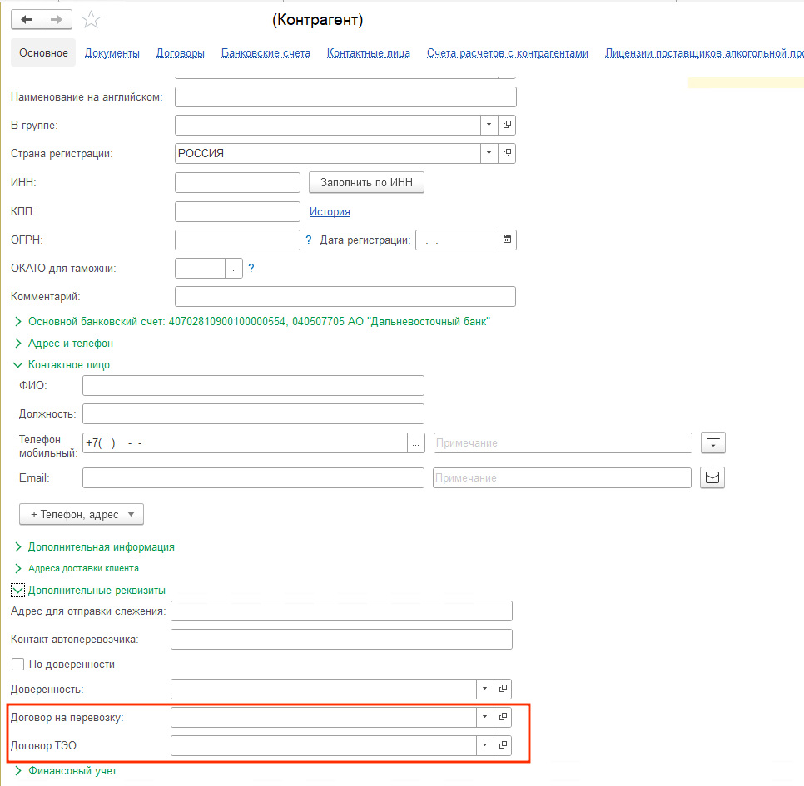This screenshot has width=804, height=786.
Task: Add to favorites with the star icon
Action: pos(92,20)
